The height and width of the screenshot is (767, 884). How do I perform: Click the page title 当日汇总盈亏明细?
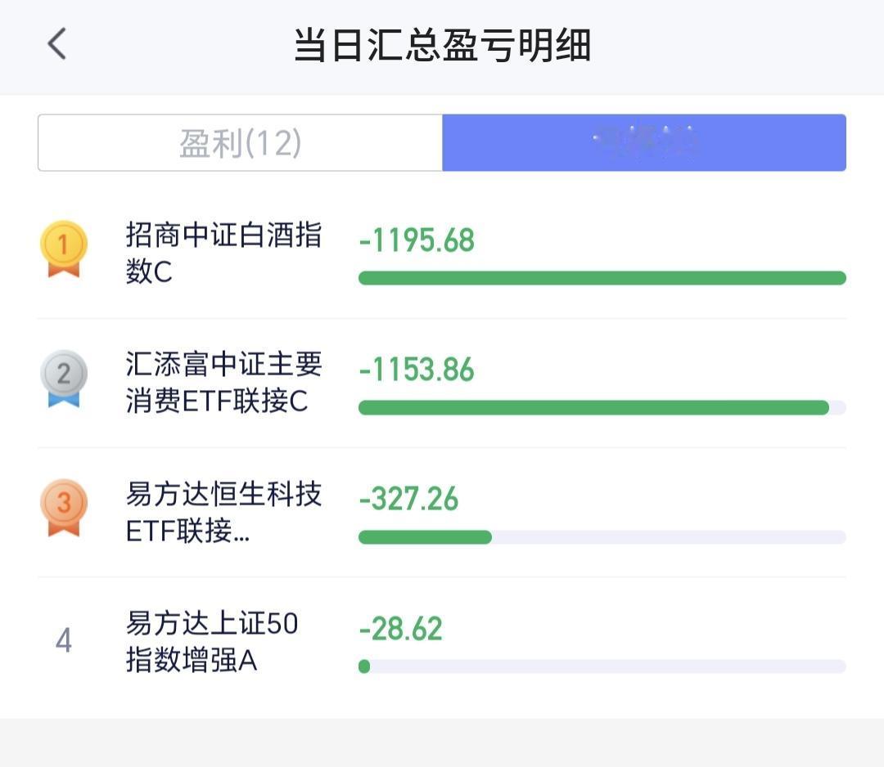point(443,45)
